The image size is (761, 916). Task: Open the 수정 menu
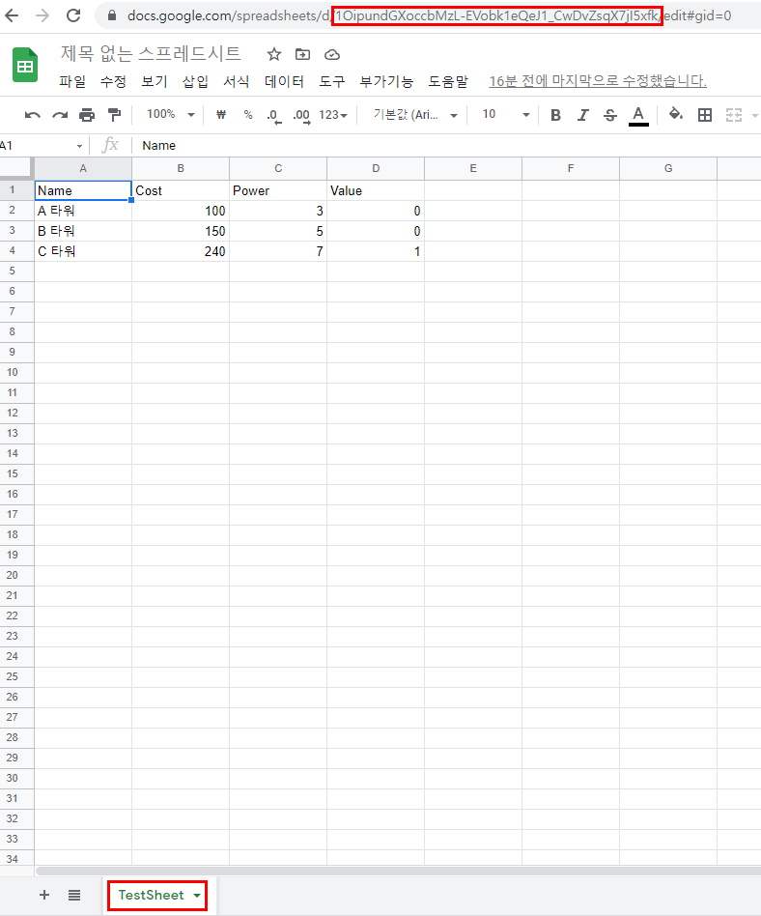[113, 81]
